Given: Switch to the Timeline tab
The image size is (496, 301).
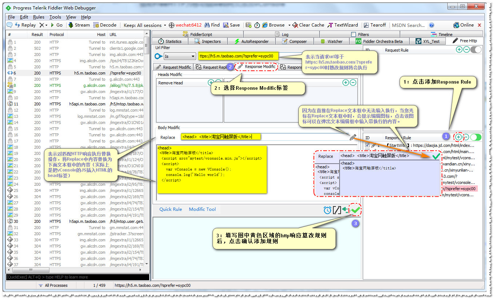Looking at the screenshot, I should (441, 35).
